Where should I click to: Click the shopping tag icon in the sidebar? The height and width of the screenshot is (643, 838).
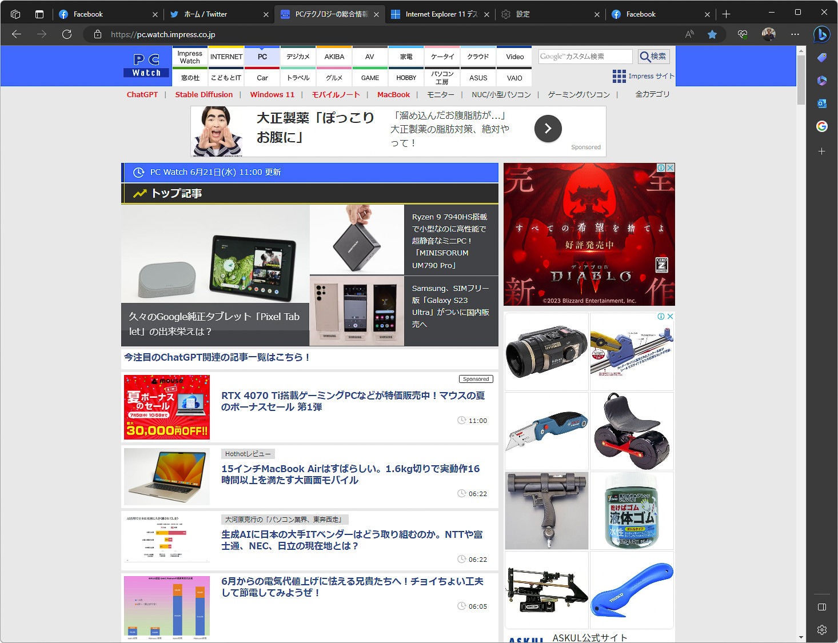pyautogui.click(x=821, y=58)
